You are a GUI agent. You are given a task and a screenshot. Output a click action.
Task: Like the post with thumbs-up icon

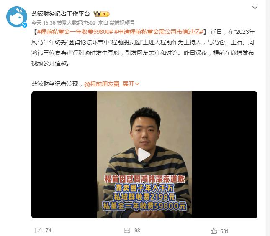[x=214, y=231]
